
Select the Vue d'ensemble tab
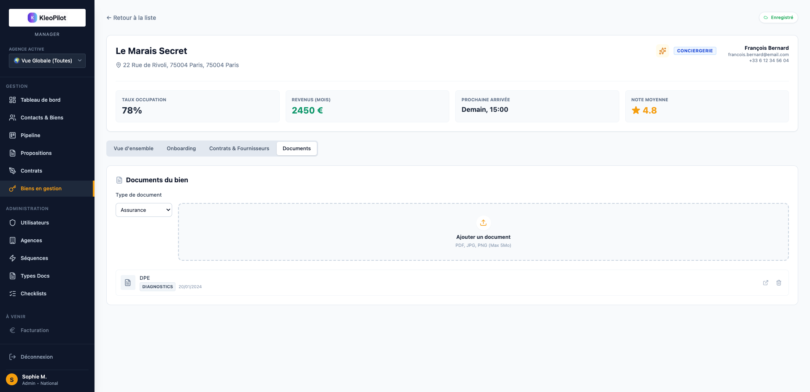pos(133,149)
